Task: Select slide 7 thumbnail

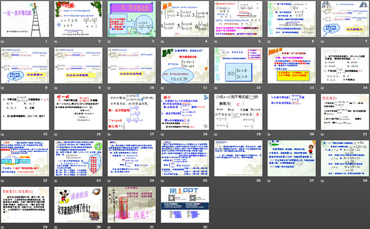Action: click(344, 20)
